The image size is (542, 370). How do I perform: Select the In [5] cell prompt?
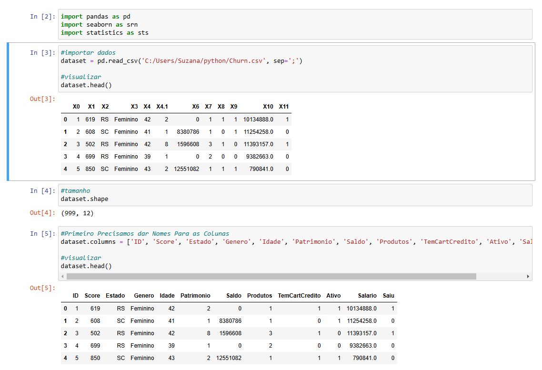pos(42,233)
